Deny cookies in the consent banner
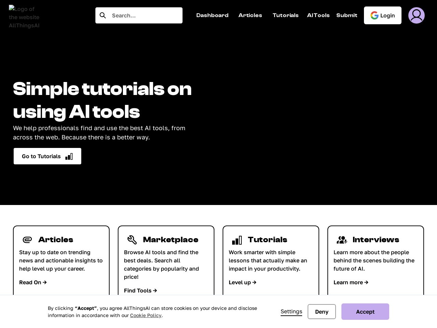The width and height of the screenshot is (437, 328). 322,312
